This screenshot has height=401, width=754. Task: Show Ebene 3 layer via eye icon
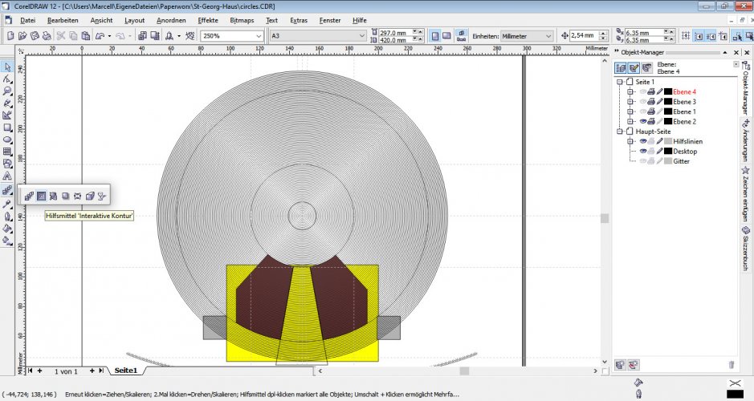[643, 102]
